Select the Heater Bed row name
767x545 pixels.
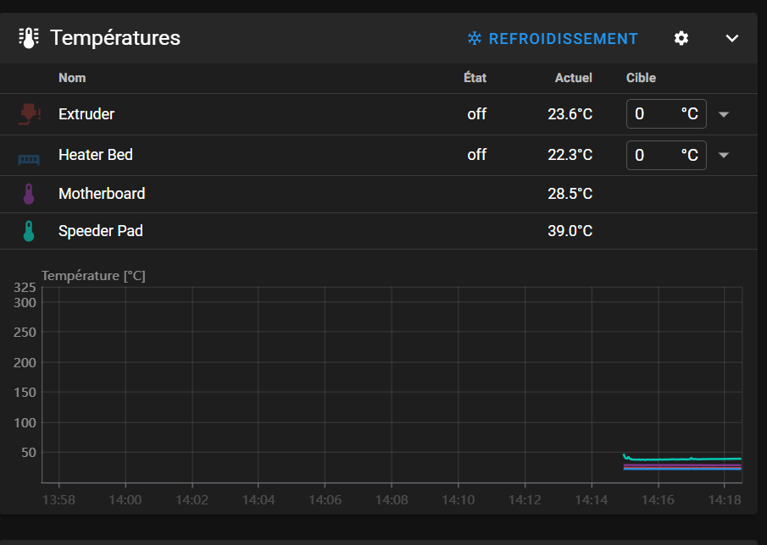click(96, 155)
